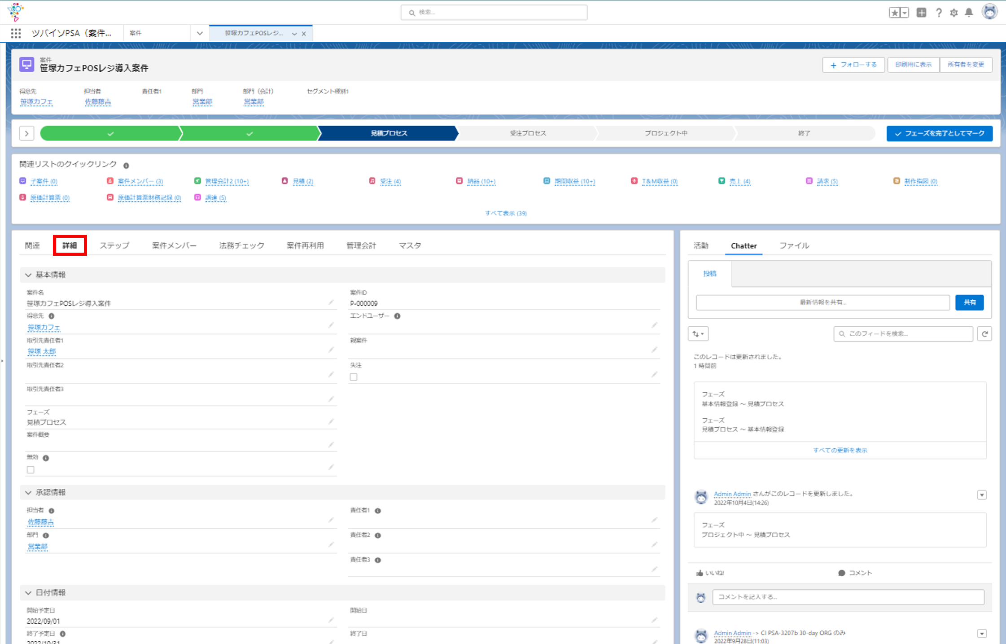Screen dimensions: 1006x644
Task: Click the help question mark icon
Action: coord(938,13)
